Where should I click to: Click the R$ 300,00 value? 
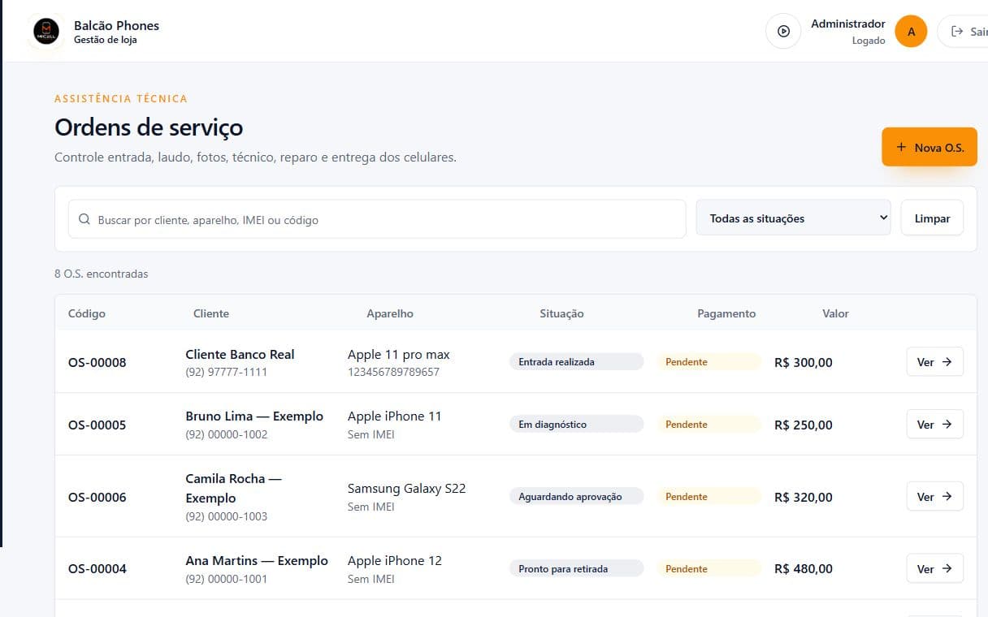[x=804, y=363]
